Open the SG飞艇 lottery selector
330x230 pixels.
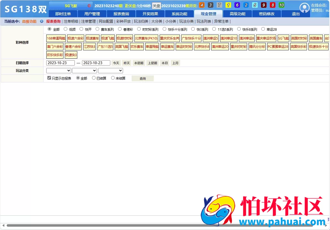tap(71, 6)
